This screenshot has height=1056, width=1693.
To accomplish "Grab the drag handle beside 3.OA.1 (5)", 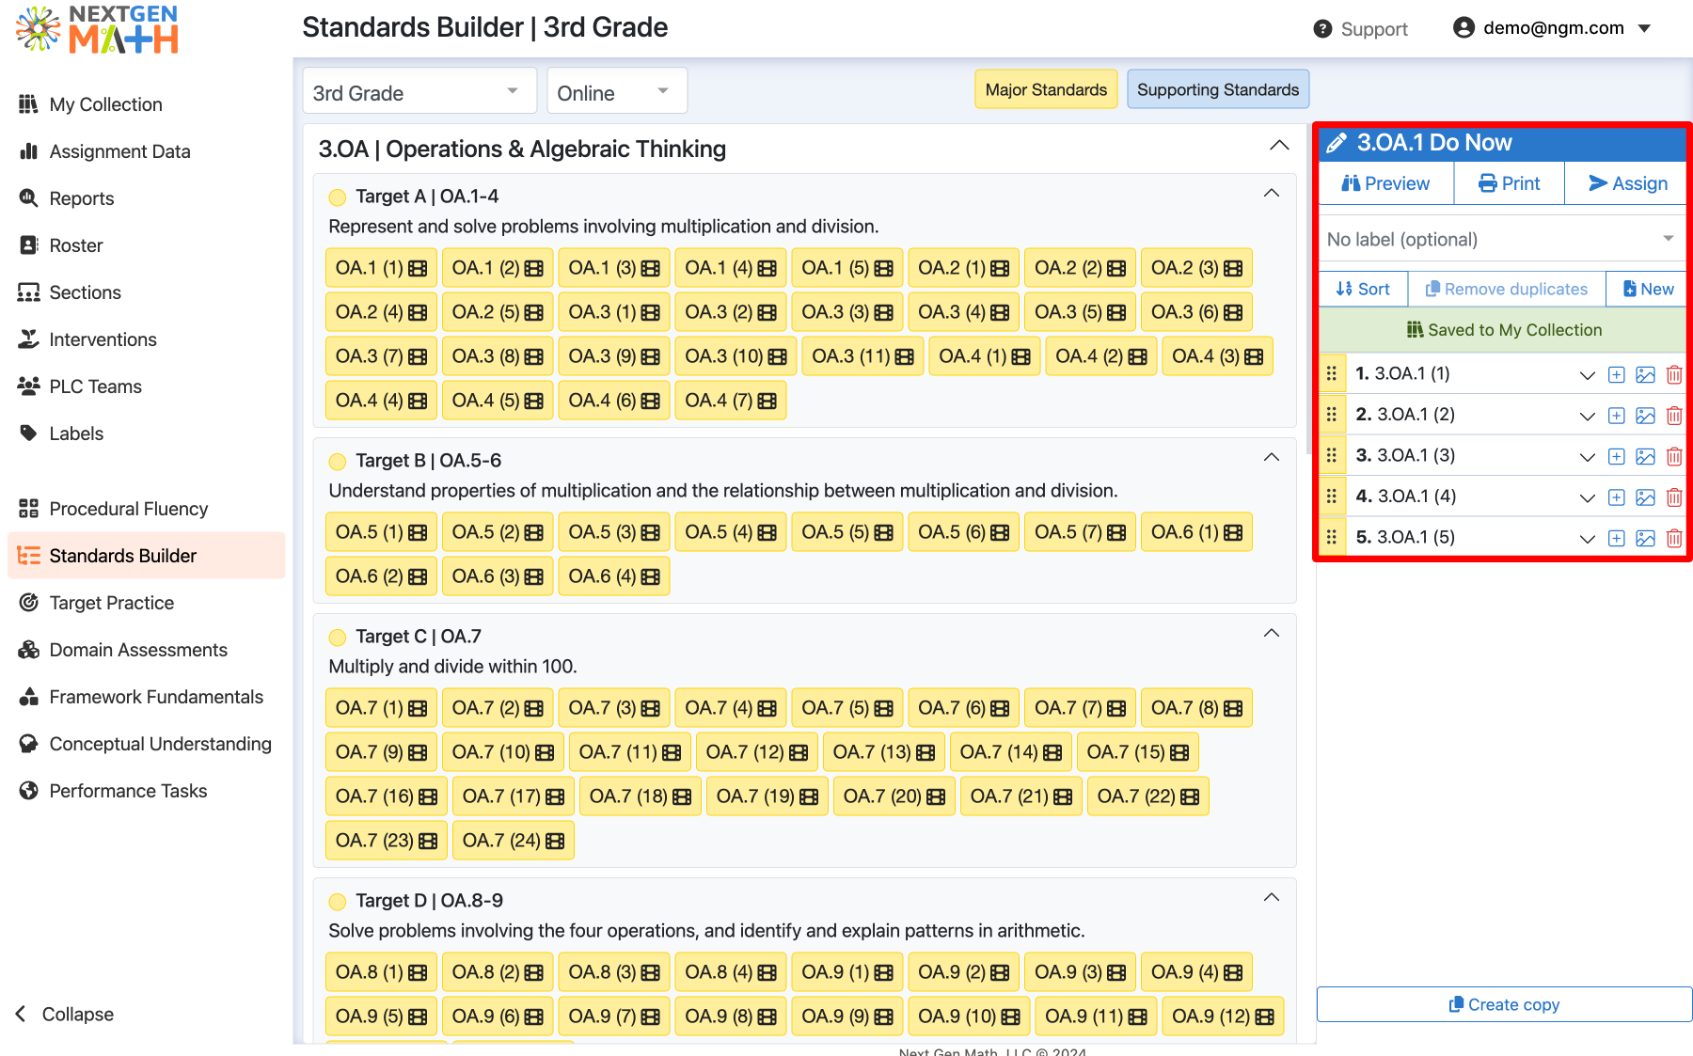I will [x=1332, y=537].
